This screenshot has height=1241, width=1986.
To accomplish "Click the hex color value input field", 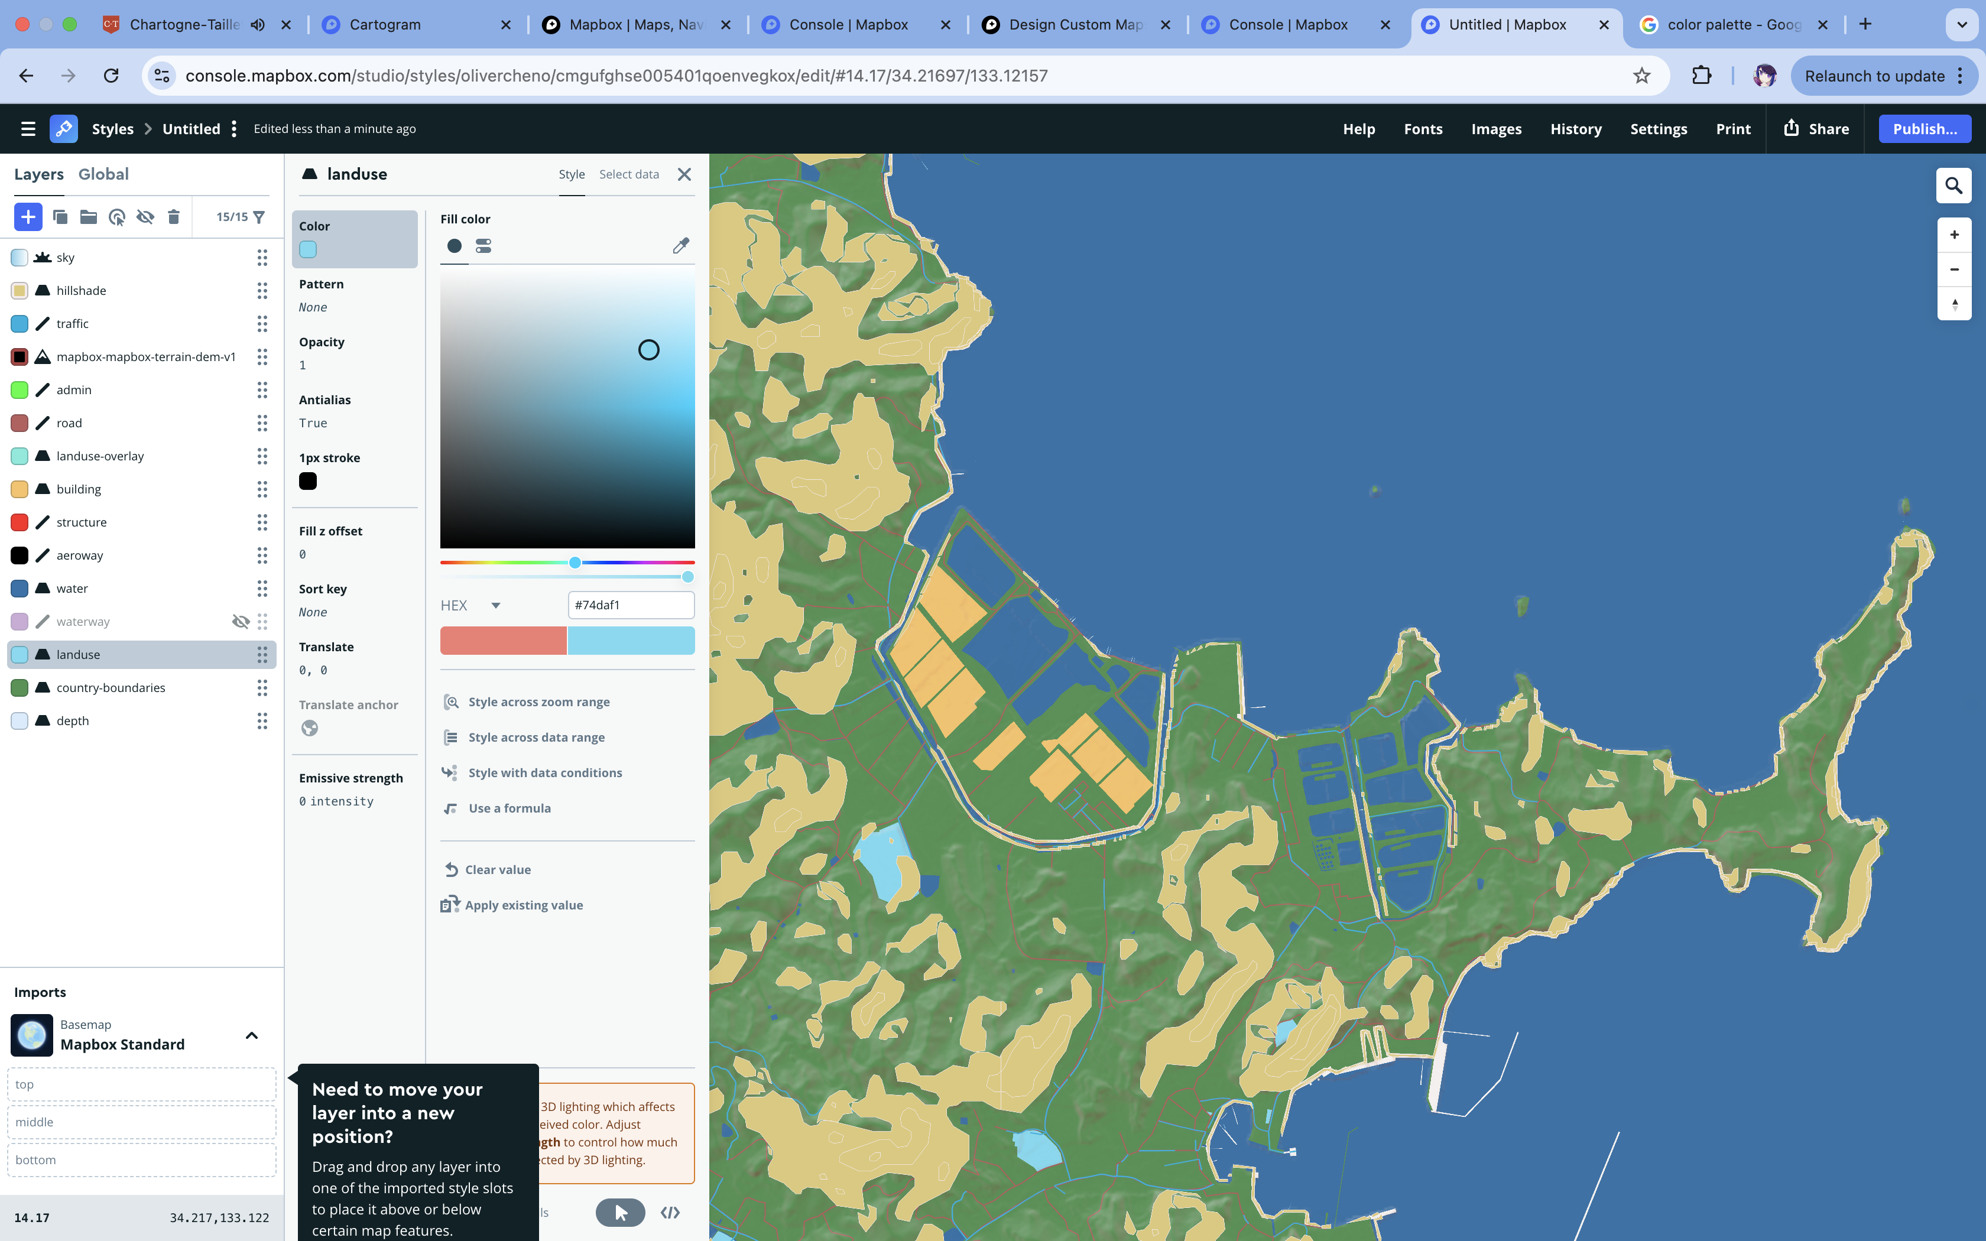I will [630, 605].
